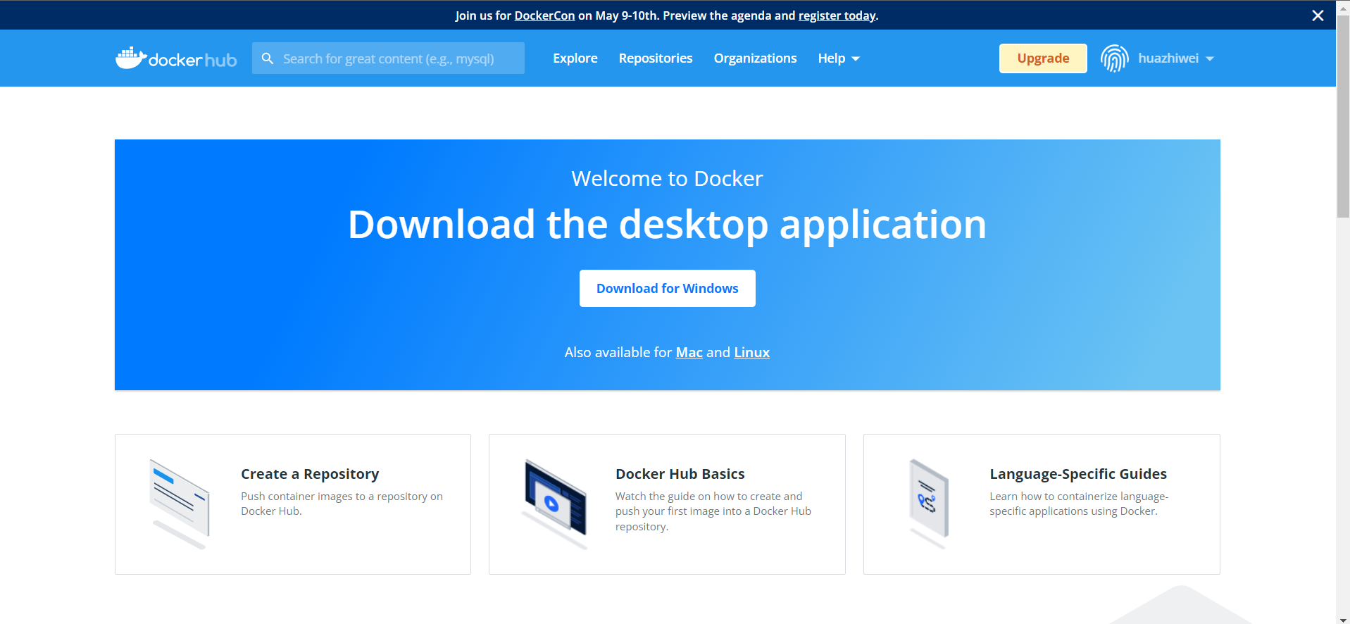The image size is (1350, 624).
Task: Focus the search for great content field
Action: click(388, 58)
